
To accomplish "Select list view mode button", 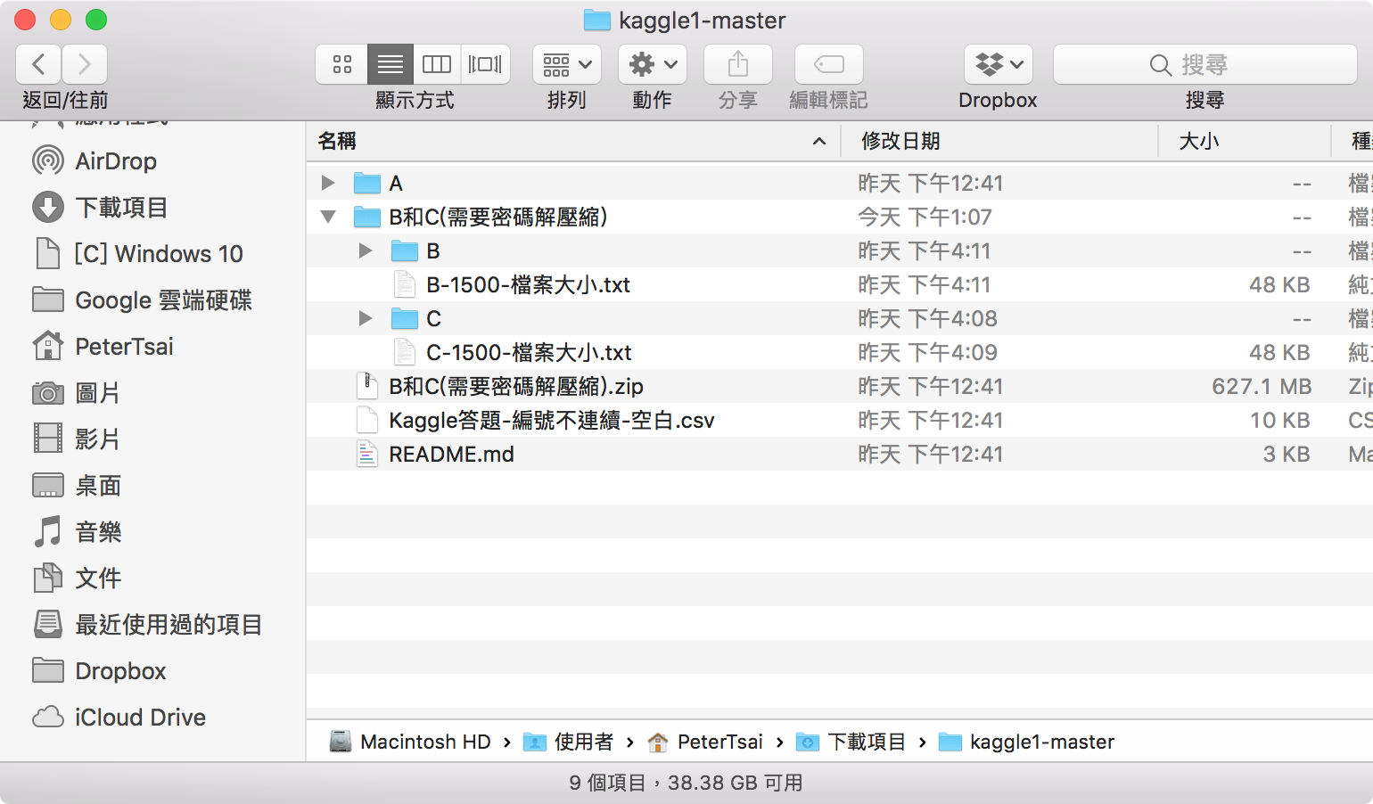I will 391,64.
